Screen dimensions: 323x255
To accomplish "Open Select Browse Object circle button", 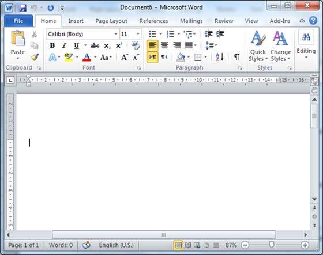I will coord(314,216).
